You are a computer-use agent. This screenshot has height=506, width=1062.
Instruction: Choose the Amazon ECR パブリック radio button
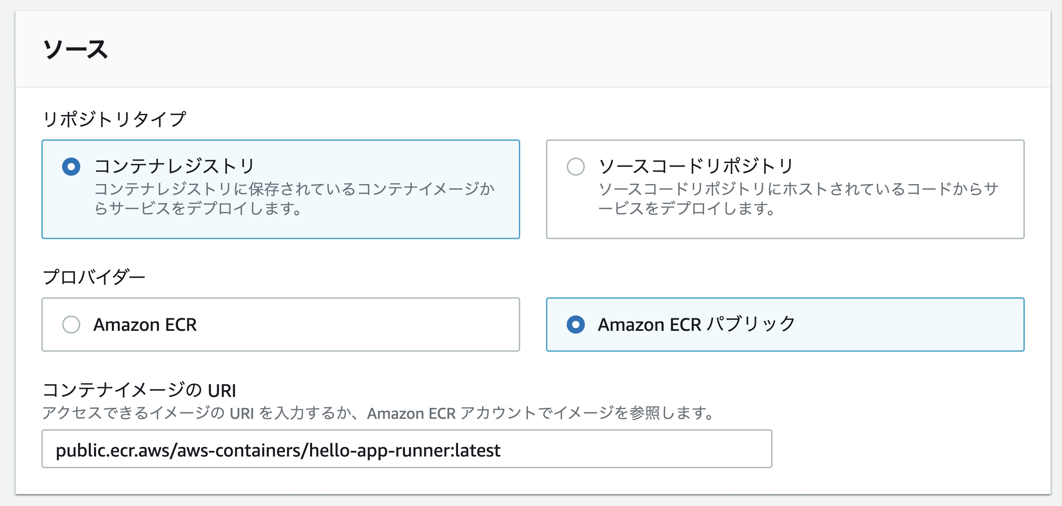tap(576, 324)
